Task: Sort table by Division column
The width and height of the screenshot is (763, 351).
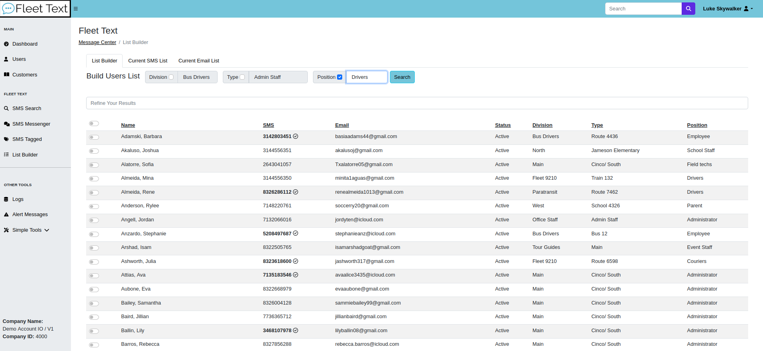Action: [x=542, y=125]
